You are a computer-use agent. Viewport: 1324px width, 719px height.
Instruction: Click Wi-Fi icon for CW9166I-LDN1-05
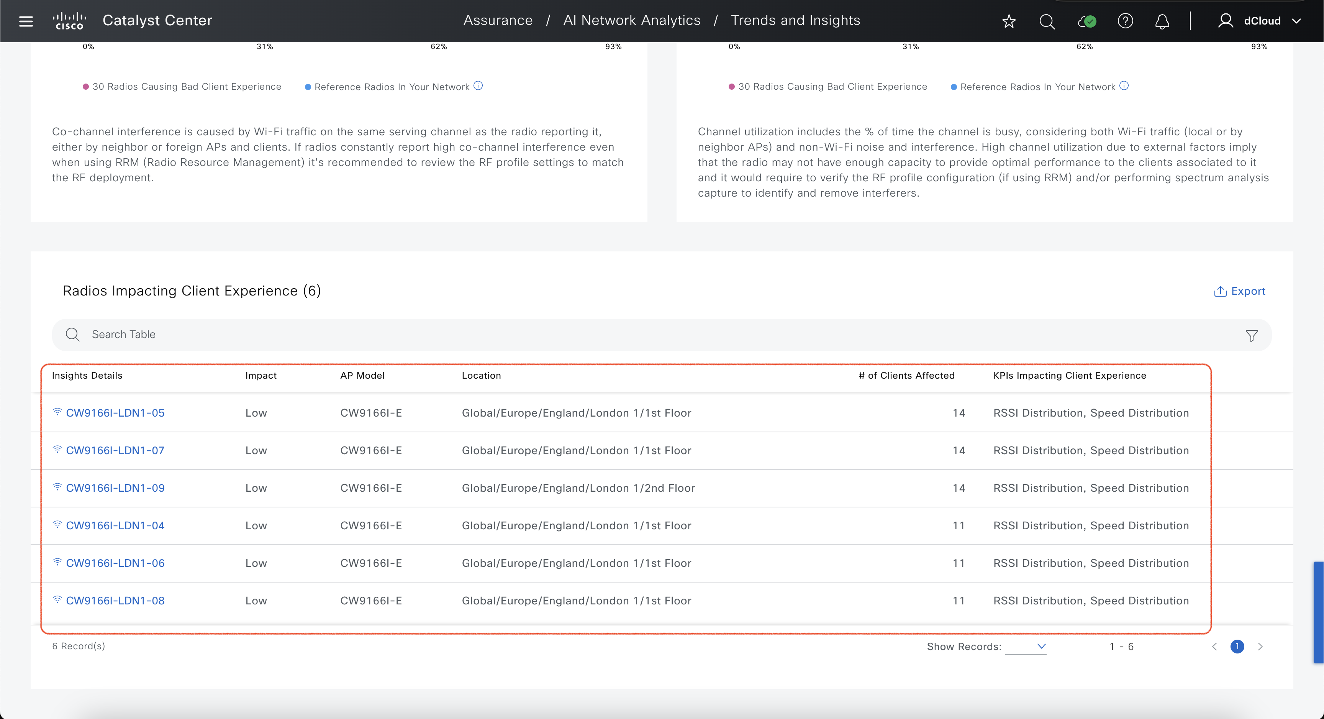57,412
